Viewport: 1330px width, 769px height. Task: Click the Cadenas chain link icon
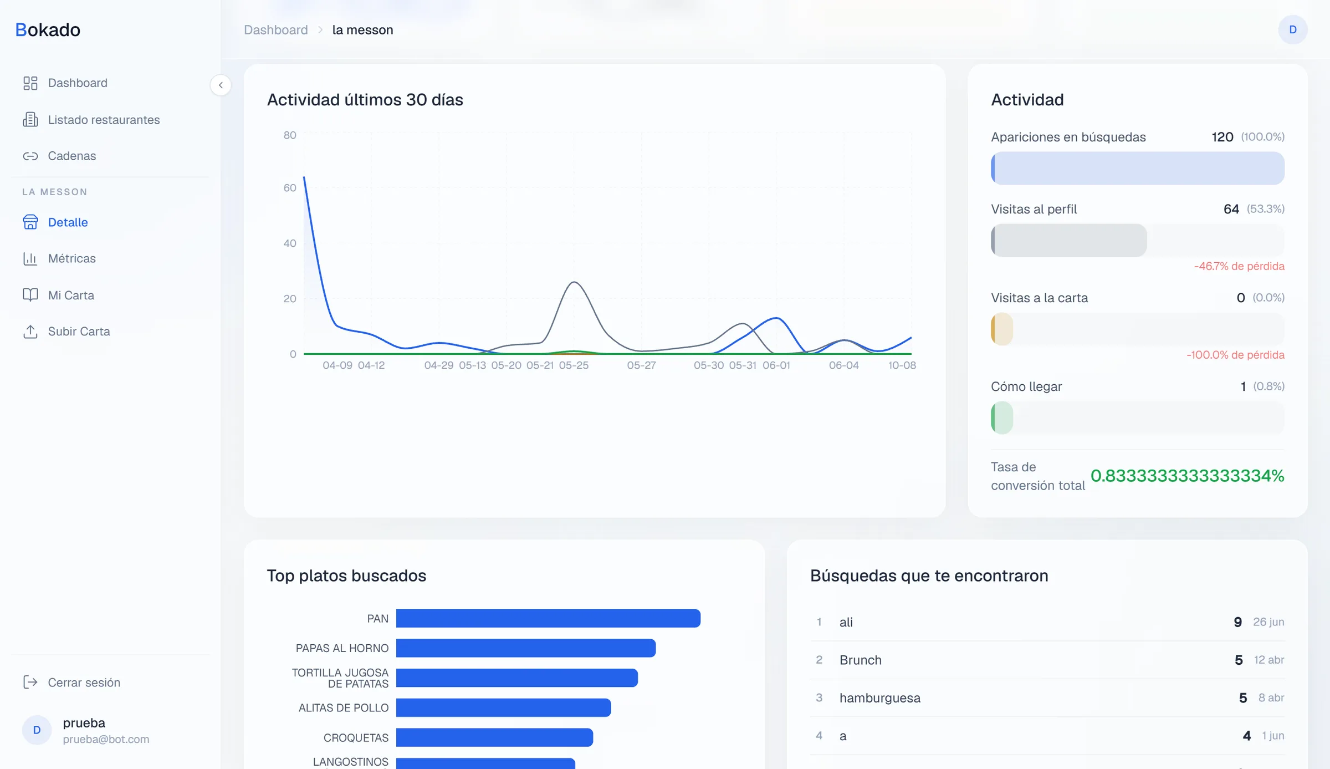point(30,156)
